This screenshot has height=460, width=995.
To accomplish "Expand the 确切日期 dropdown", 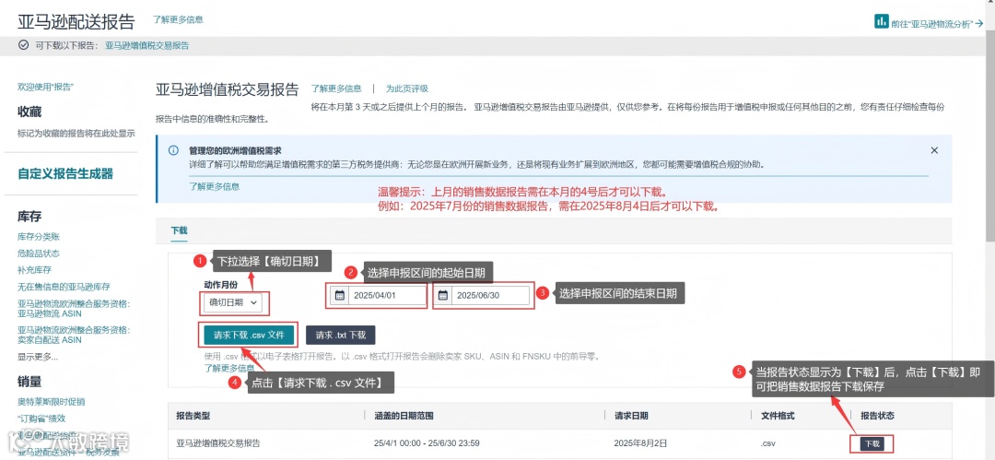I will click(x=232, y=302).
